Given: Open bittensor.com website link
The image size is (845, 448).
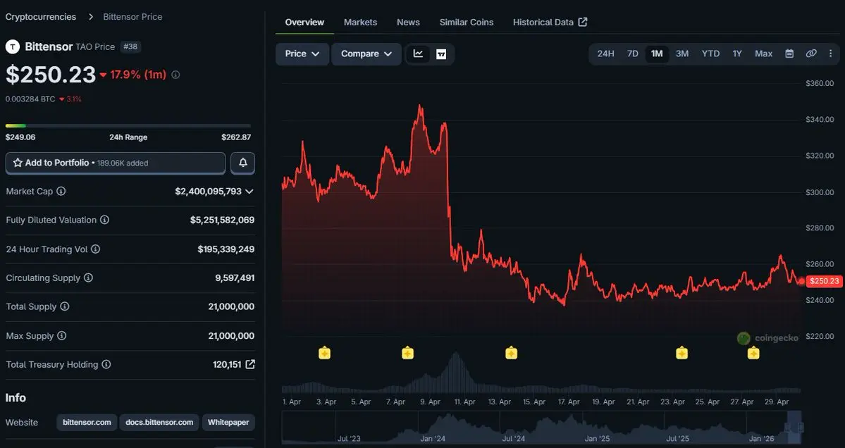Looking at the screenshot, I should [x=87, y=422].
